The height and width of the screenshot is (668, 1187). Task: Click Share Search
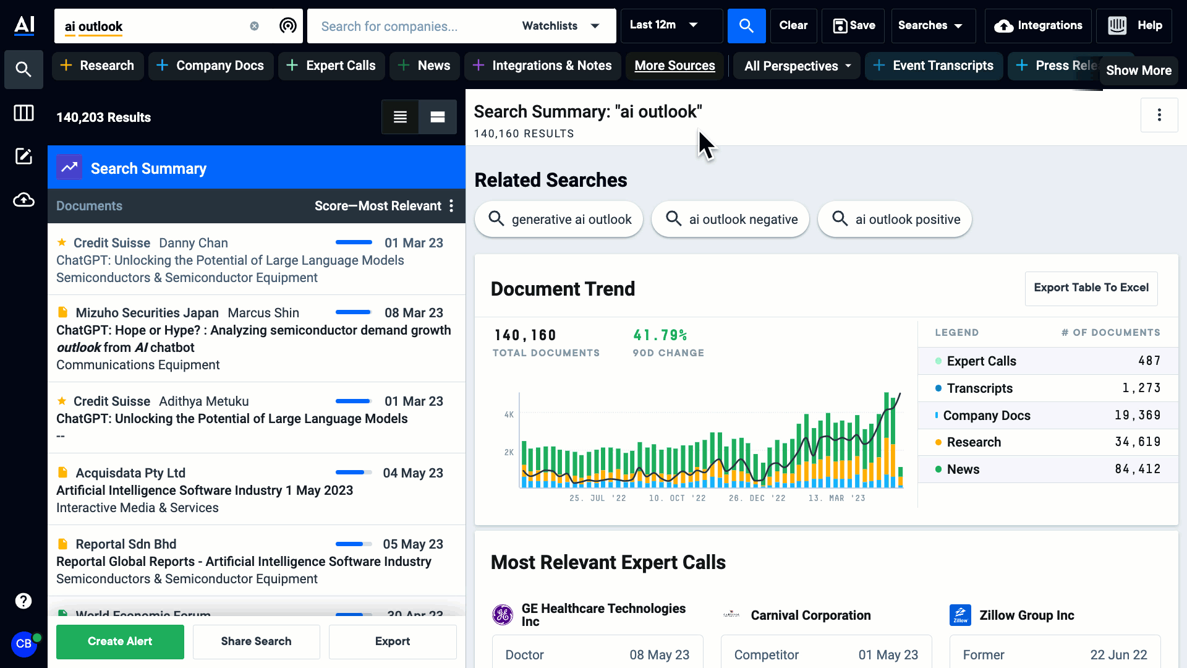[x=256, y=641]
